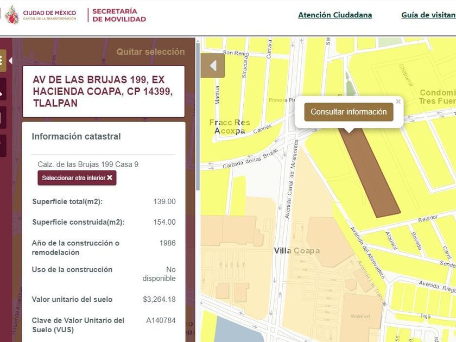Click the 'Villa Coapa' map label
Viewport: 456px width, 342px height.
[x=297, y=251]
